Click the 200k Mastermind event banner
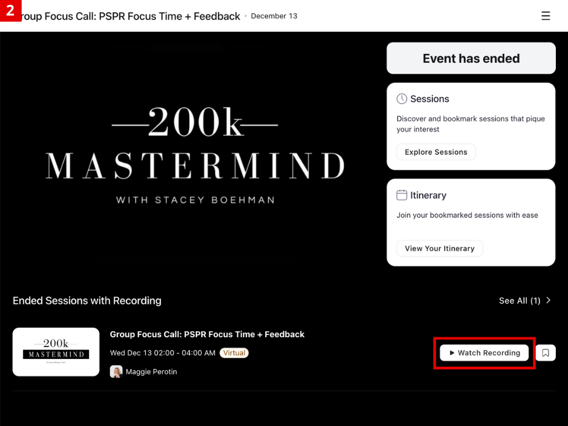This screenshot has width=568, height=426. 195,154
